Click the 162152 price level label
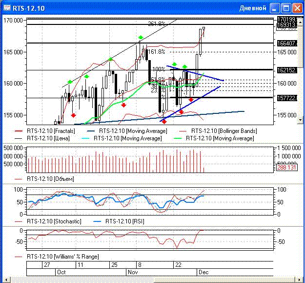 coord(287,70)
